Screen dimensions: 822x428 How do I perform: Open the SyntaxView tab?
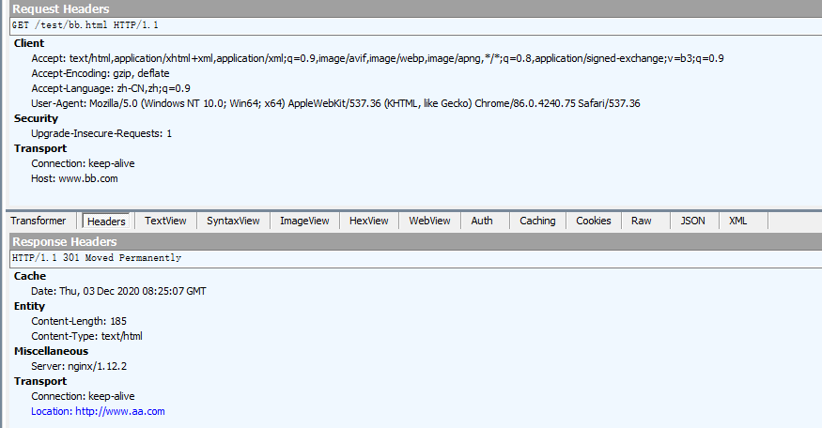[233, 222]
